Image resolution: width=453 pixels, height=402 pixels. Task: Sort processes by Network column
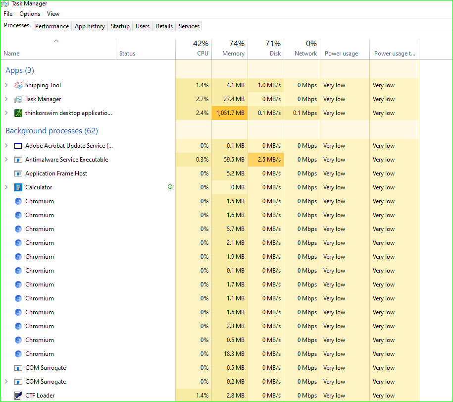click(302, 49)
